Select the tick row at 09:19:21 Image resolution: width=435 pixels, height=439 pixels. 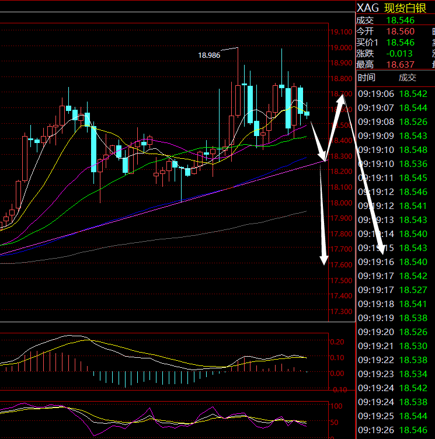393,346
